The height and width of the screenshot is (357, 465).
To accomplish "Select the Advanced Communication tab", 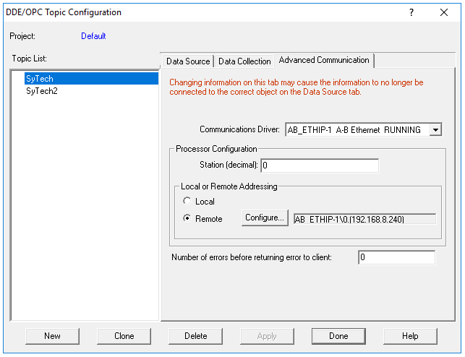I will (324, 60).
